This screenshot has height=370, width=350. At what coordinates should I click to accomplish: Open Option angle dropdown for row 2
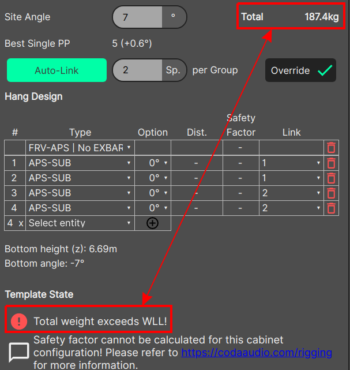click(153, 178)
